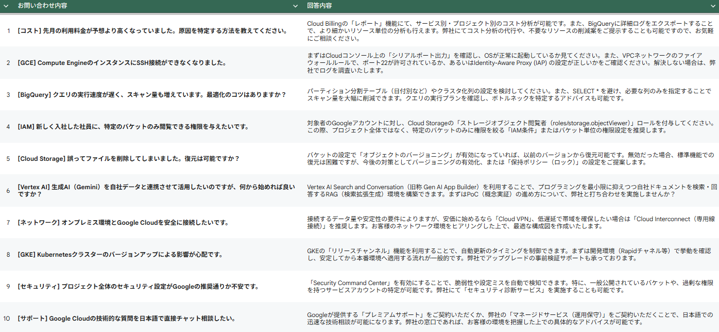Select row number 10
The height and width of the screenshot is (332, 719).
[x=8, y=319]
